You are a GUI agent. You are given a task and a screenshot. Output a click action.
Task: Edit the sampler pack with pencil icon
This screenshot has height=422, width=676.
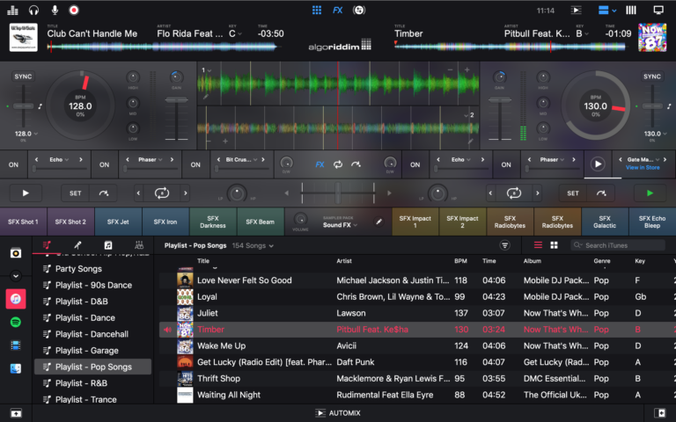[x=378, y=222]
